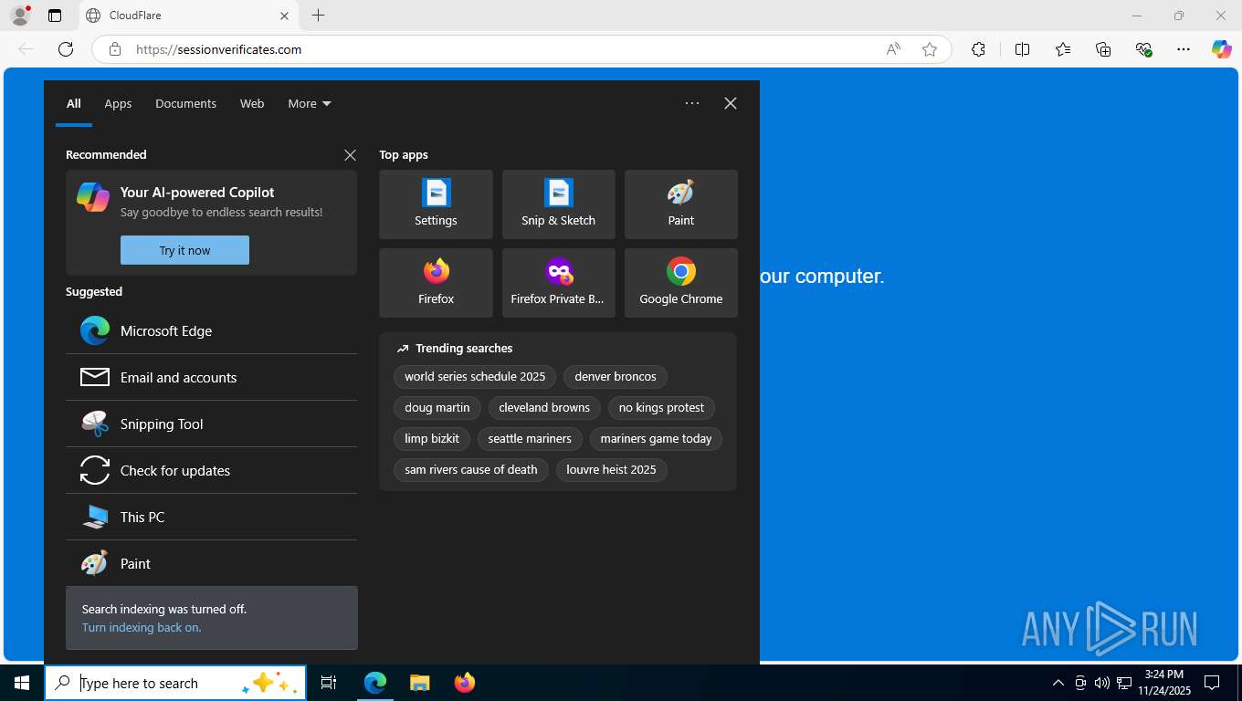Open volume control in tray
The width and height of the screenshot is (1242, 701).
coord(1101,683)
